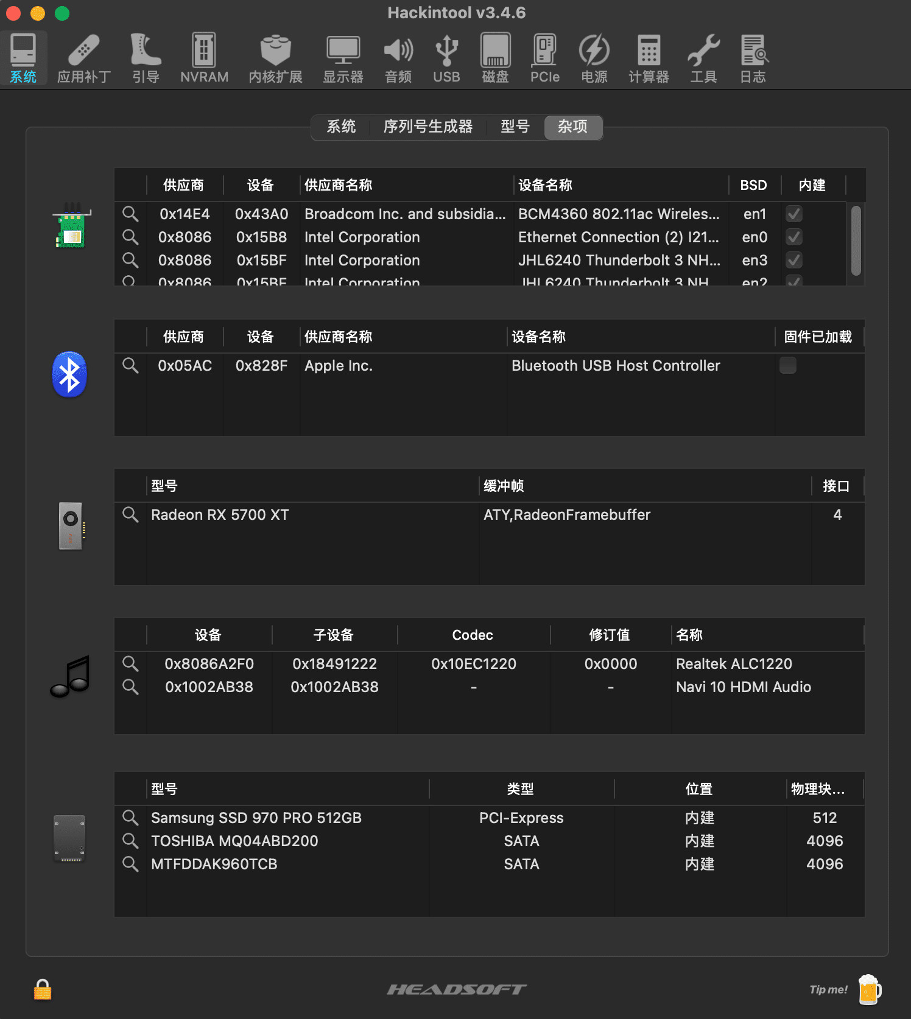
Task: Sort storage table by 位置 column
Action: (x=699, y=789)
